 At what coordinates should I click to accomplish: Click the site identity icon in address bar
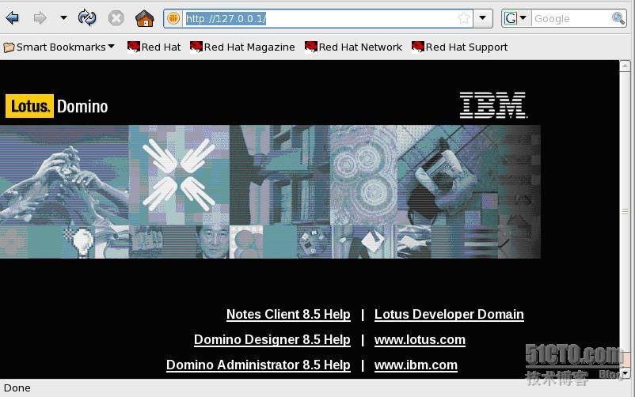point(173,18)
